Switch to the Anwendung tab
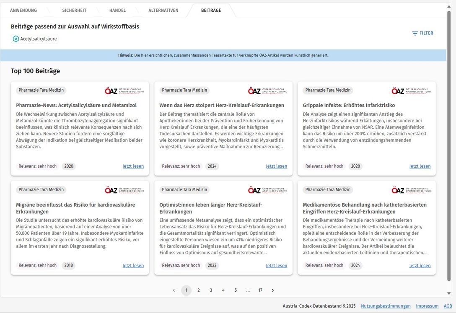Image resolution: width=456 pixels, height=313 pixels. 23,10
